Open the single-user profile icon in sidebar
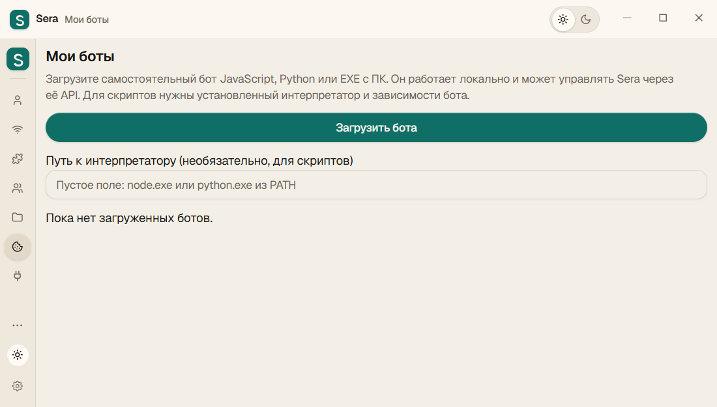Viewport: 717px width, 407px height. tap(18, 100)
